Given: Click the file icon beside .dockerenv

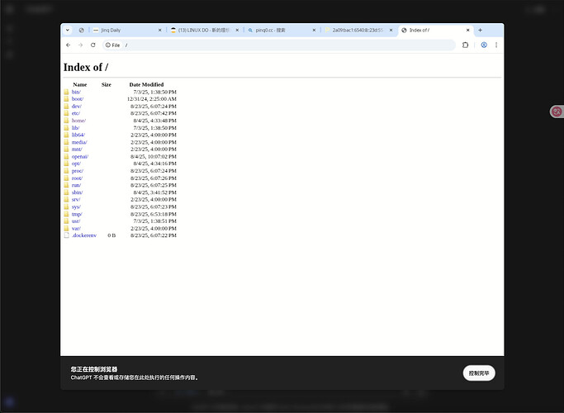Looking at the screenshot, I should tap(66, 235).
